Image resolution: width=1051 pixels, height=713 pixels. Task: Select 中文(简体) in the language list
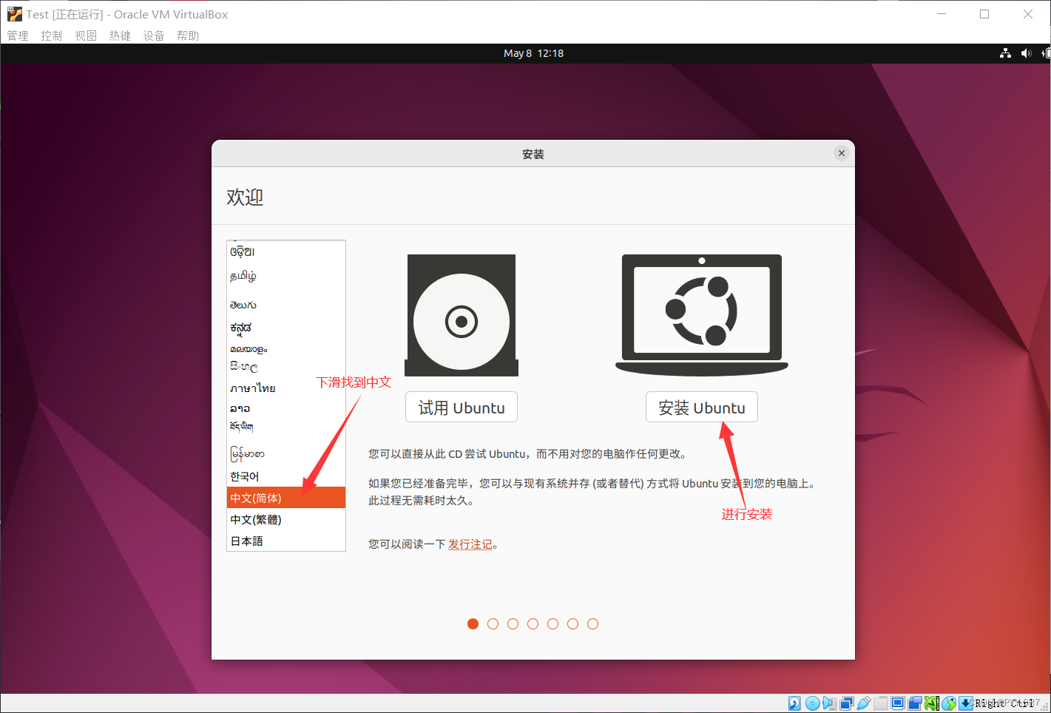[x=286, y=498]
